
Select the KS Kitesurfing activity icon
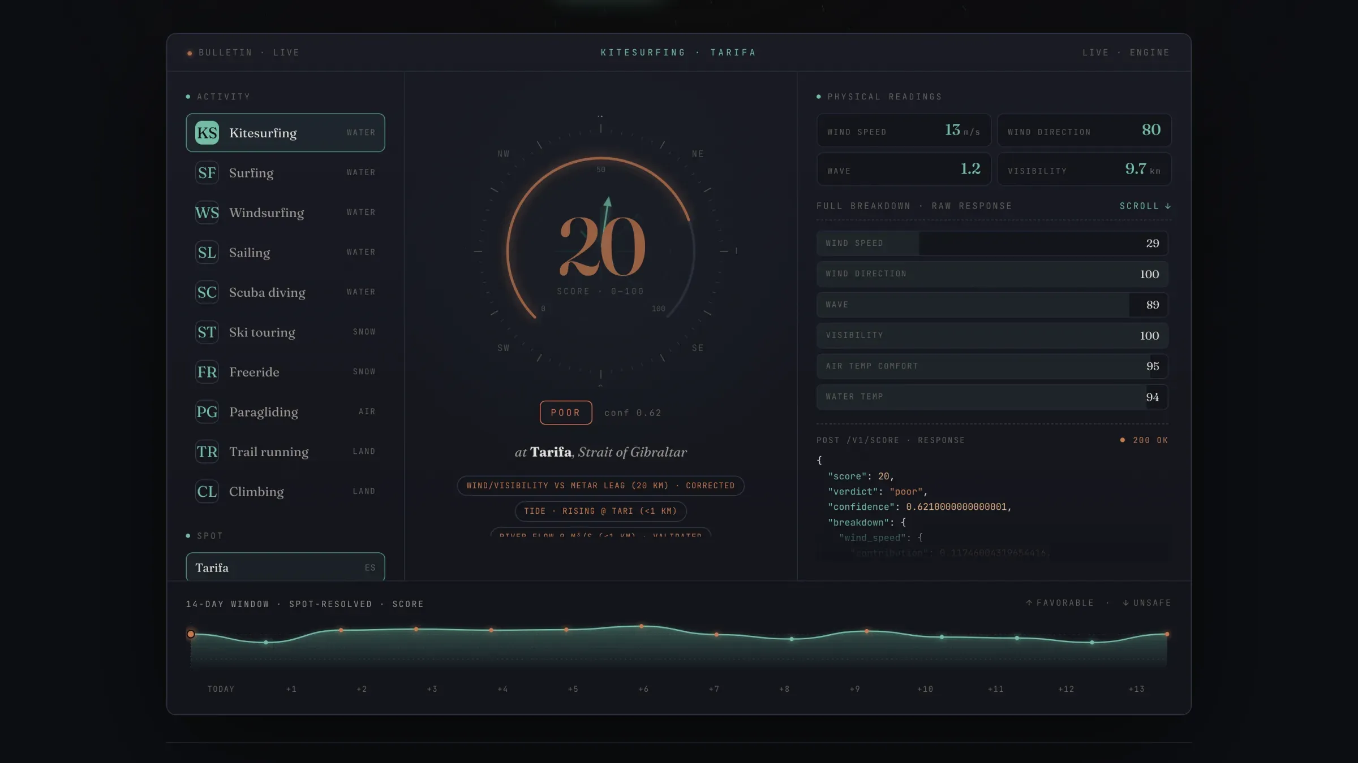click(207, 133)
